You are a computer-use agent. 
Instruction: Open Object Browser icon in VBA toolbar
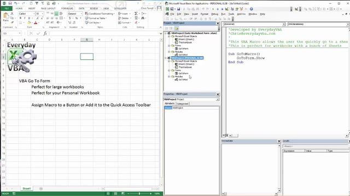[x=241, y=9]
